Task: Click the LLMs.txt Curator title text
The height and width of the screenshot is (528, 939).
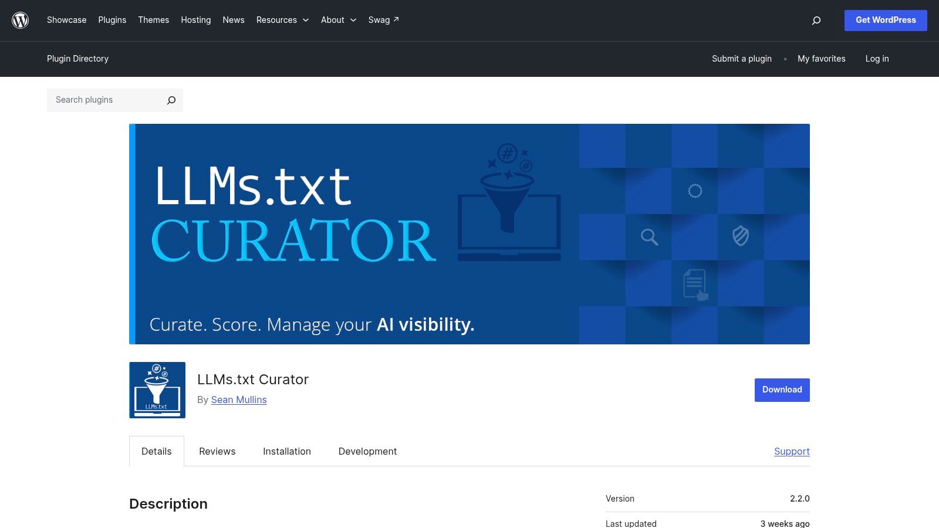Action: tap(253, 380)
